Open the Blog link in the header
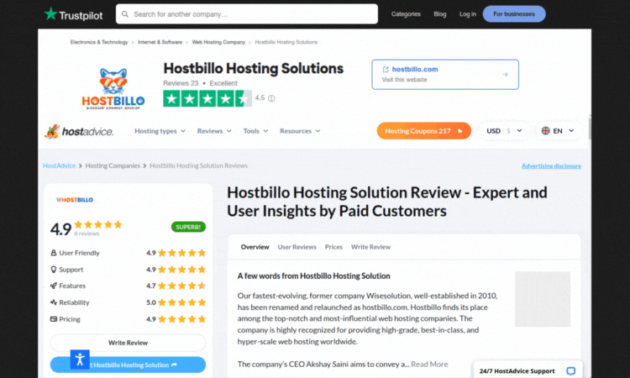Screen dimensions: 630x378 click(x=440, y=14)
